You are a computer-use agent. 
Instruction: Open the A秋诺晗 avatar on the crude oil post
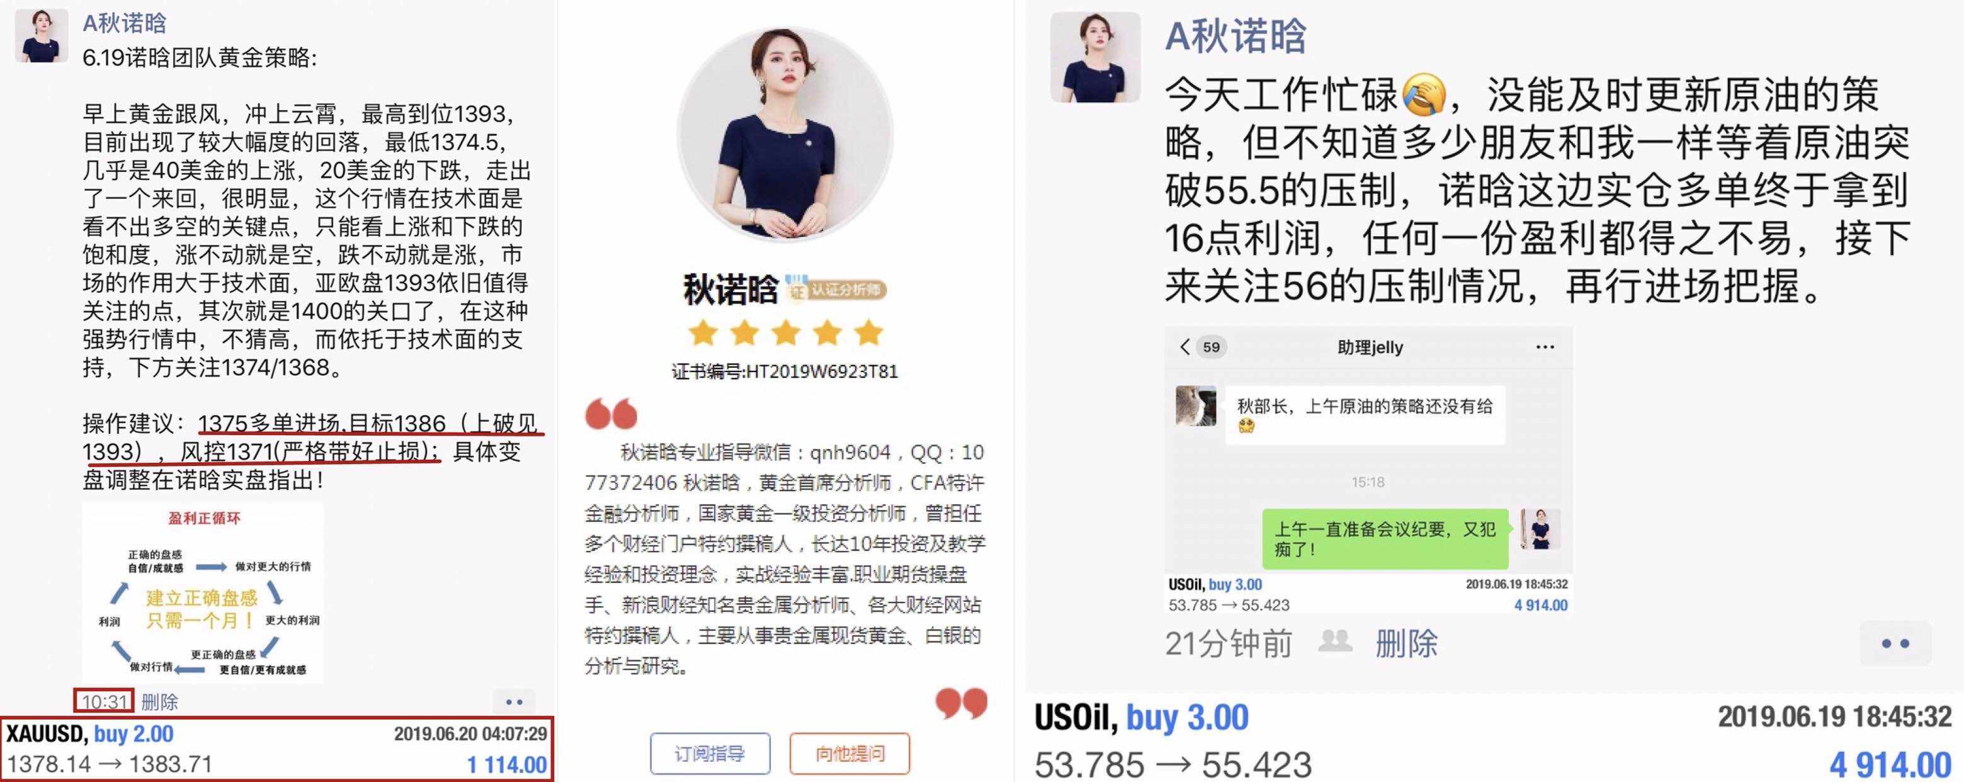1095,57
